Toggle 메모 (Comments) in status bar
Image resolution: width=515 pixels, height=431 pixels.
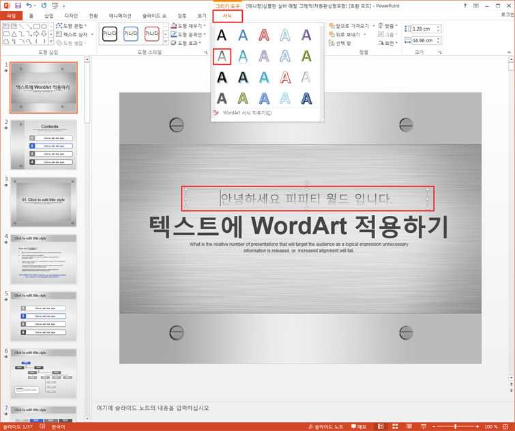[x=358, y=426]
